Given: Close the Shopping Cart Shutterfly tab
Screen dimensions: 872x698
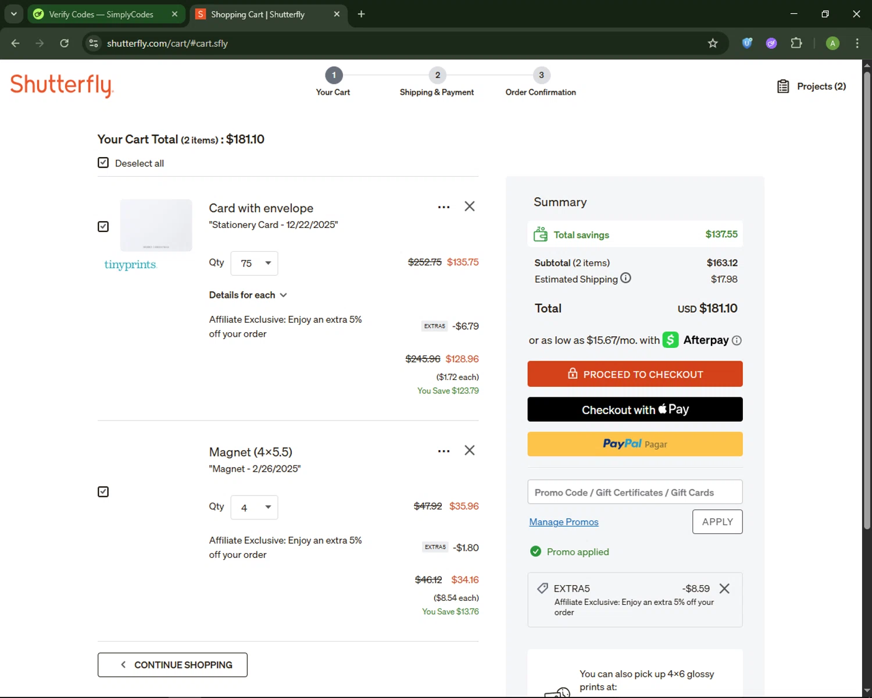Looking at the screenshot, I should point(337,14).
